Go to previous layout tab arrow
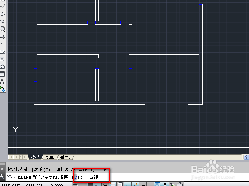 tap(16, 157)
